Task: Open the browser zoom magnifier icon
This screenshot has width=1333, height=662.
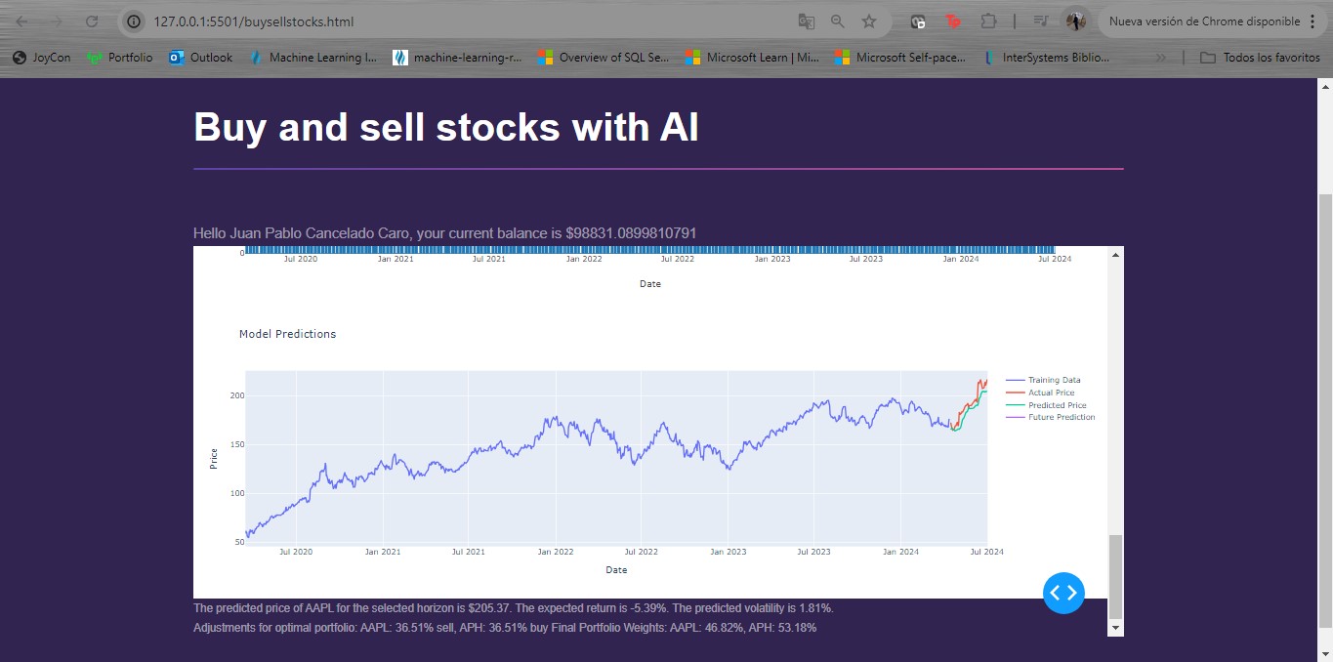Action: pyautogui.click(x=838, y=21)
